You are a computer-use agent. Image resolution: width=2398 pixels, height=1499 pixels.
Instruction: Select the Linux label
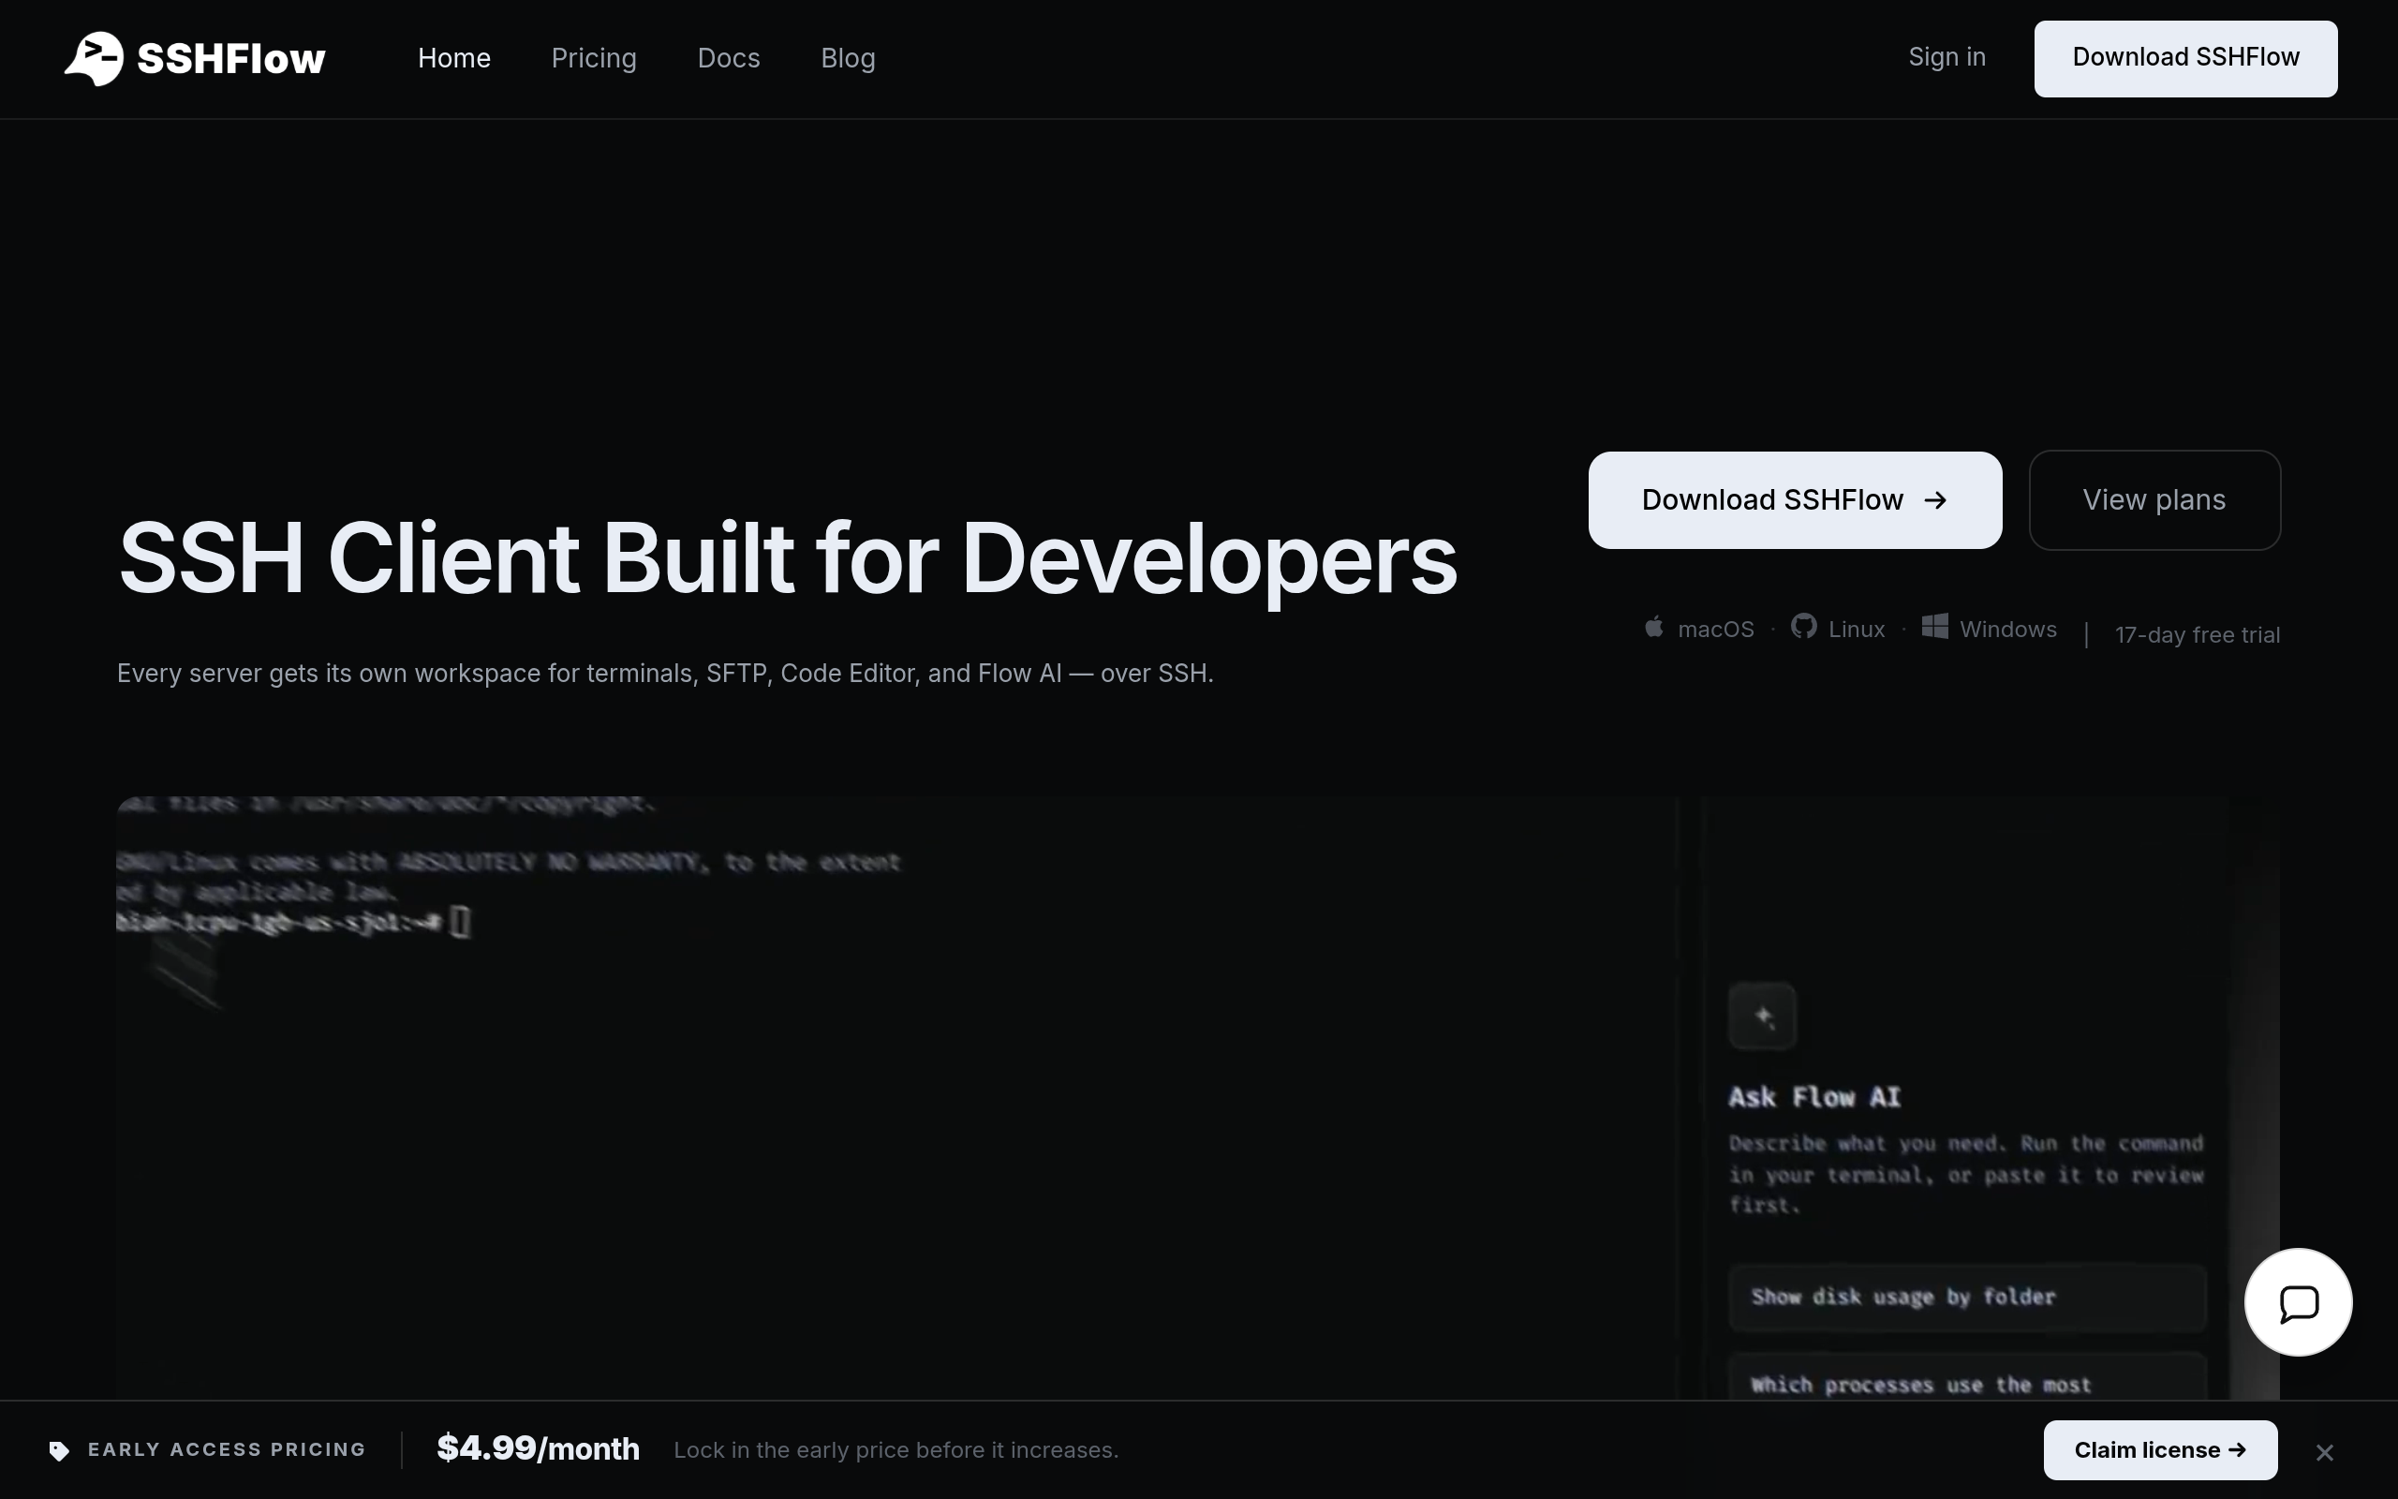tap(1856, 630)
